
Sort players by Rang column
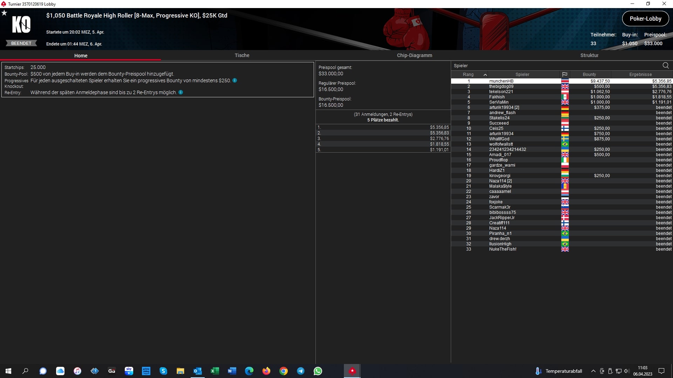(x=468, y=75)
